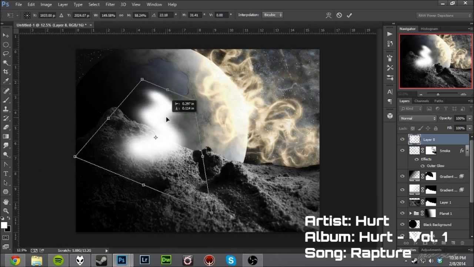Select the Lasso tool

[6, 54]
